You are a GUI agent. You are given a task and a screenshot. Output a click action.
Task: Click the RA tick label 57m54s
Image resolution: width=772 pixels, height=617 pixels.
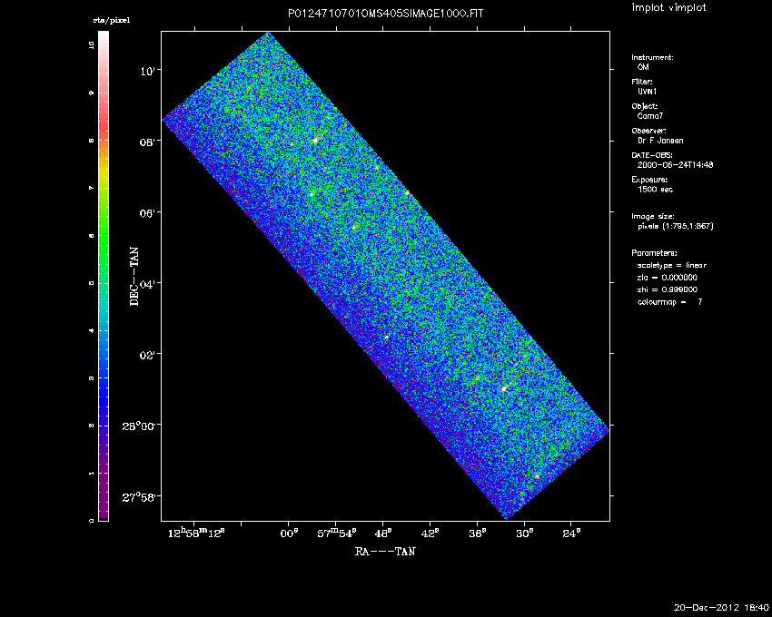337,534
